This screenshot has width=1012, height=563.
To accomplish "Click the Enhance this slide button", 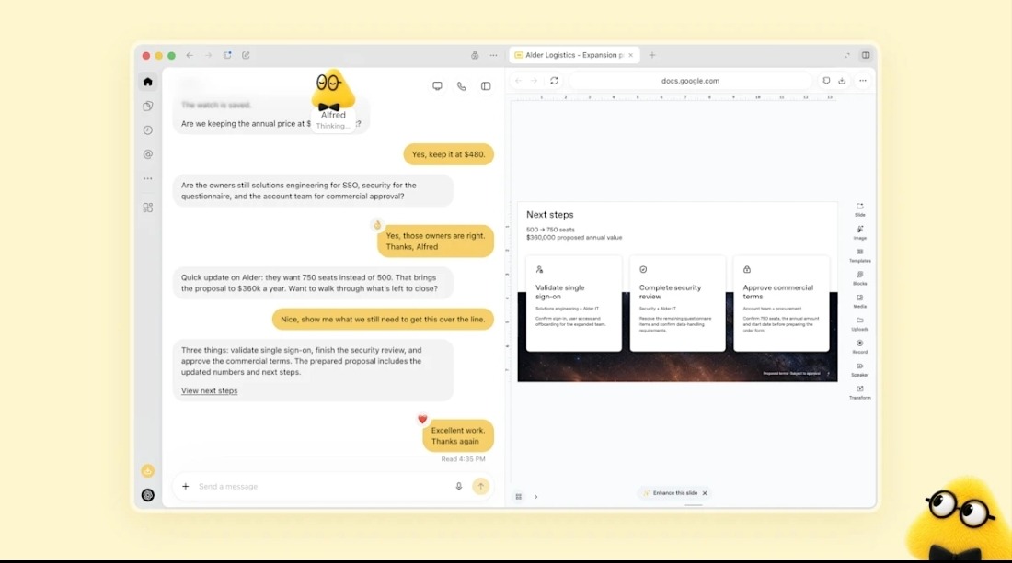I will point(670,493).
